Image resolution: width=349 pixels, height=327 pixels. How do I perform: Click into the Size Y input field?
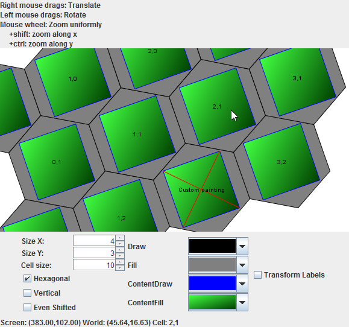95,253
